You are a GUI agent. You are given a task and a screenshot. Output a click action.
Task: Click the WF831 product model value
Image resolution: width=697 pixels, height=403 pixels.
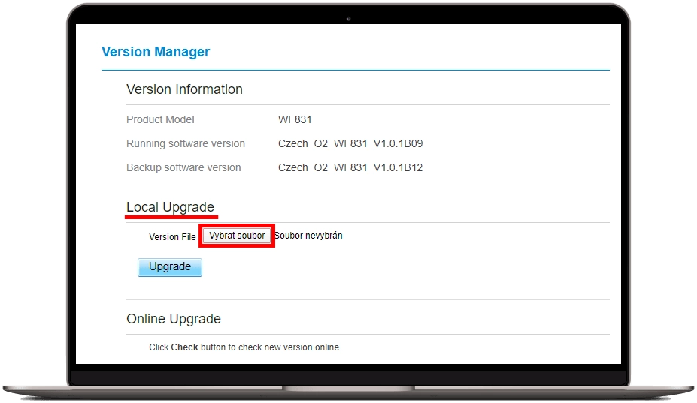295,119
